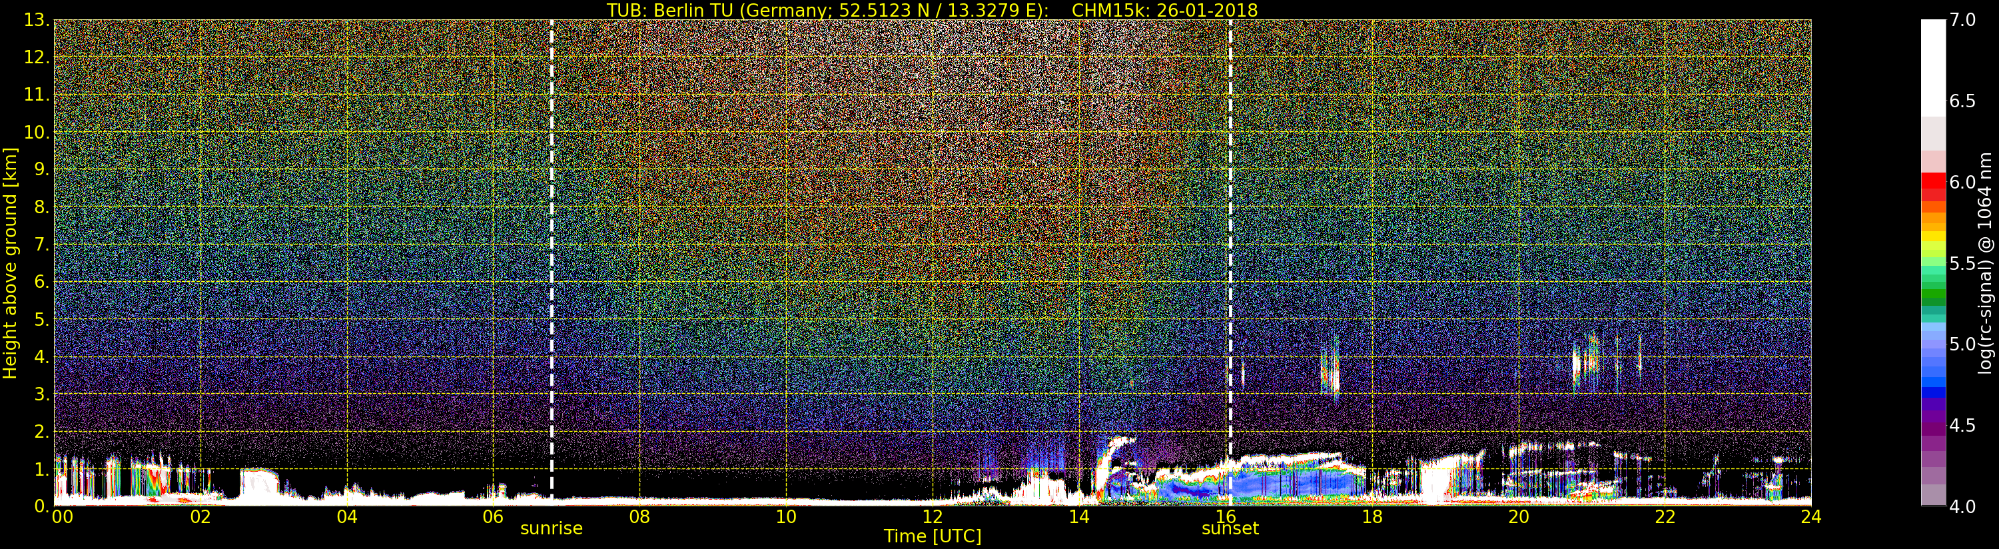Click the white section of the colorbar
1999x549 pixels.
point(1933,69)
